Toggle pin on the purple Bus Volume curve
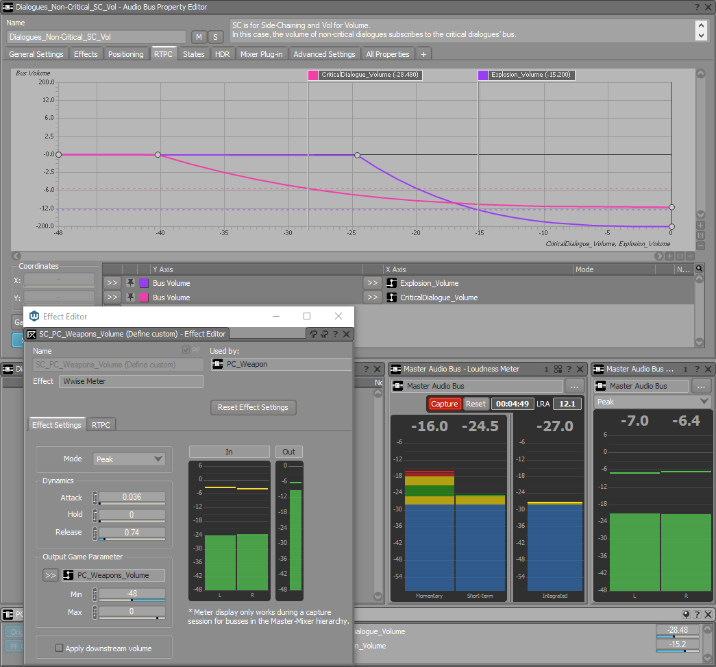The height and width of the screenshot is (667, 716). pyautogui.click(x=131, y=283)
